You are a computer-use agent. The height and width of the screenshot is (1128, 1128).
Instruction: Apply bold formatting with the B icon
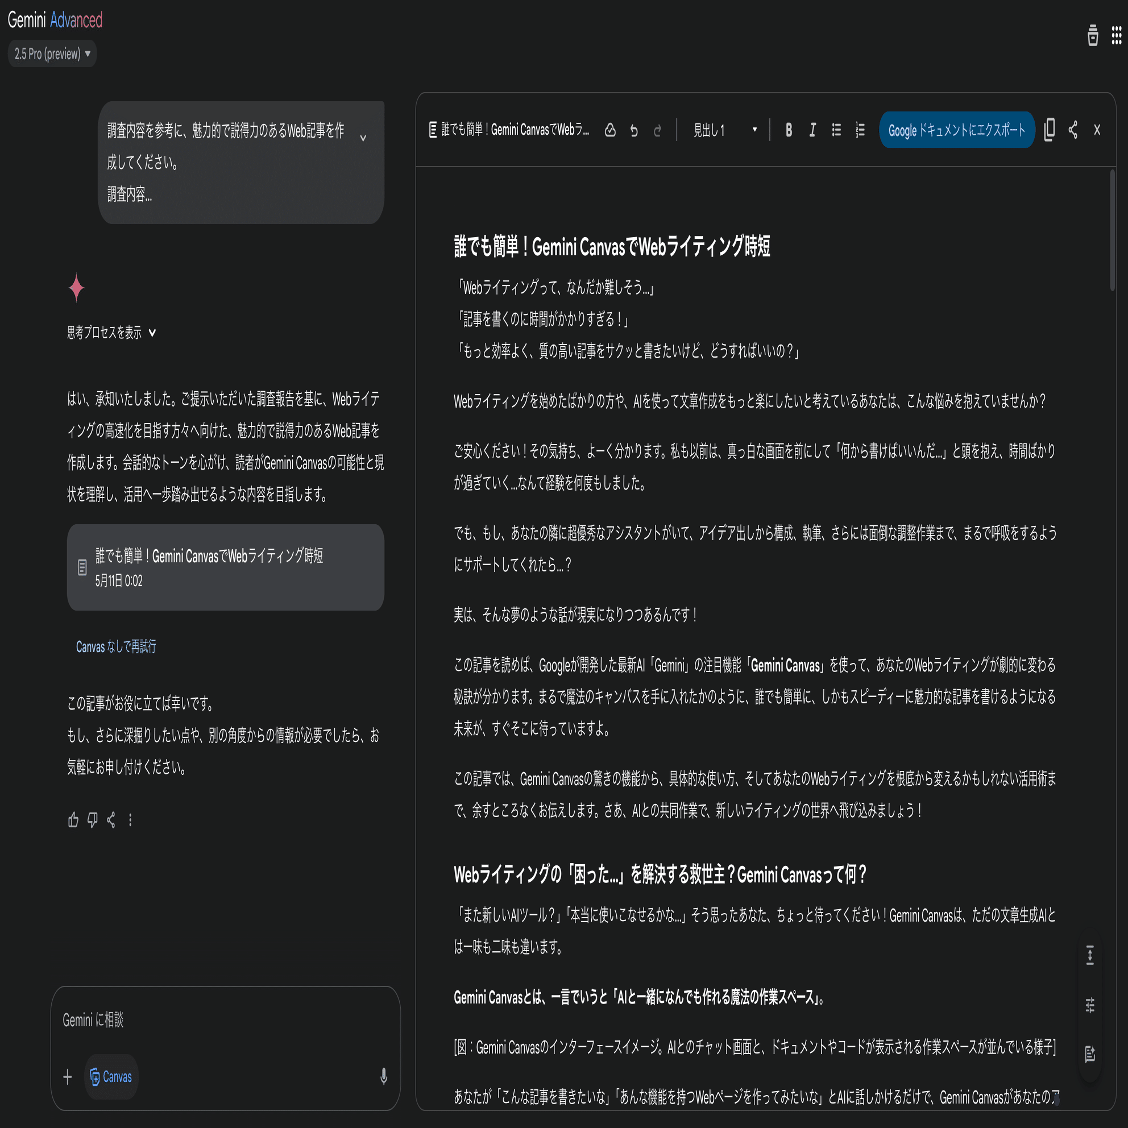(x=789, y=131)
